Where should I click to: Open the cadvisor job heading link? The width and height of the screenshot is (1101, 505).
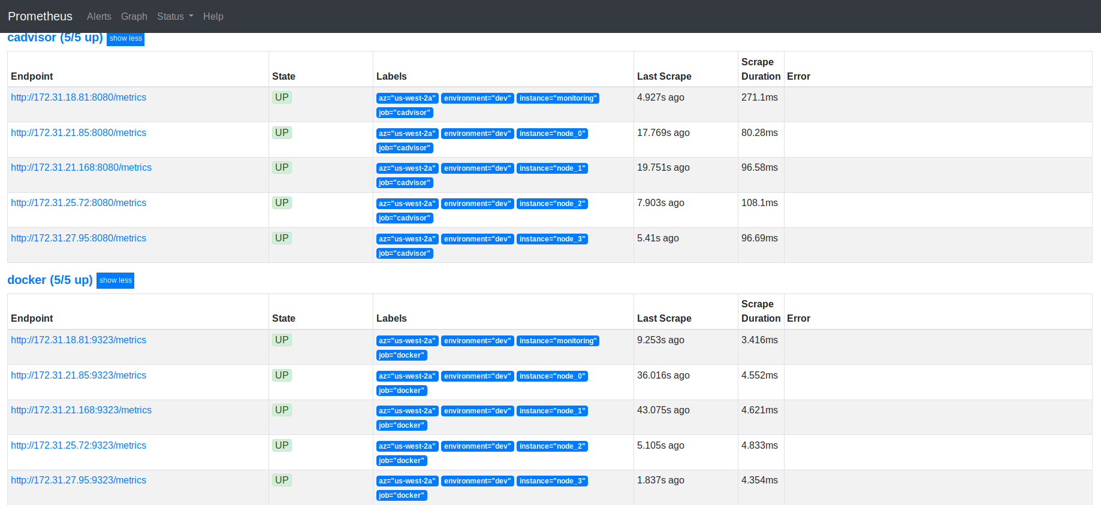pos(55,38)
